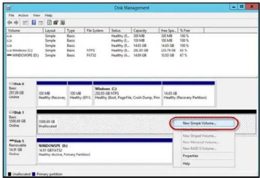This screenshot has height=178, width=260.
Task: Click the drive icon of the 14.65 GB volume row
Action: point(9,46)
